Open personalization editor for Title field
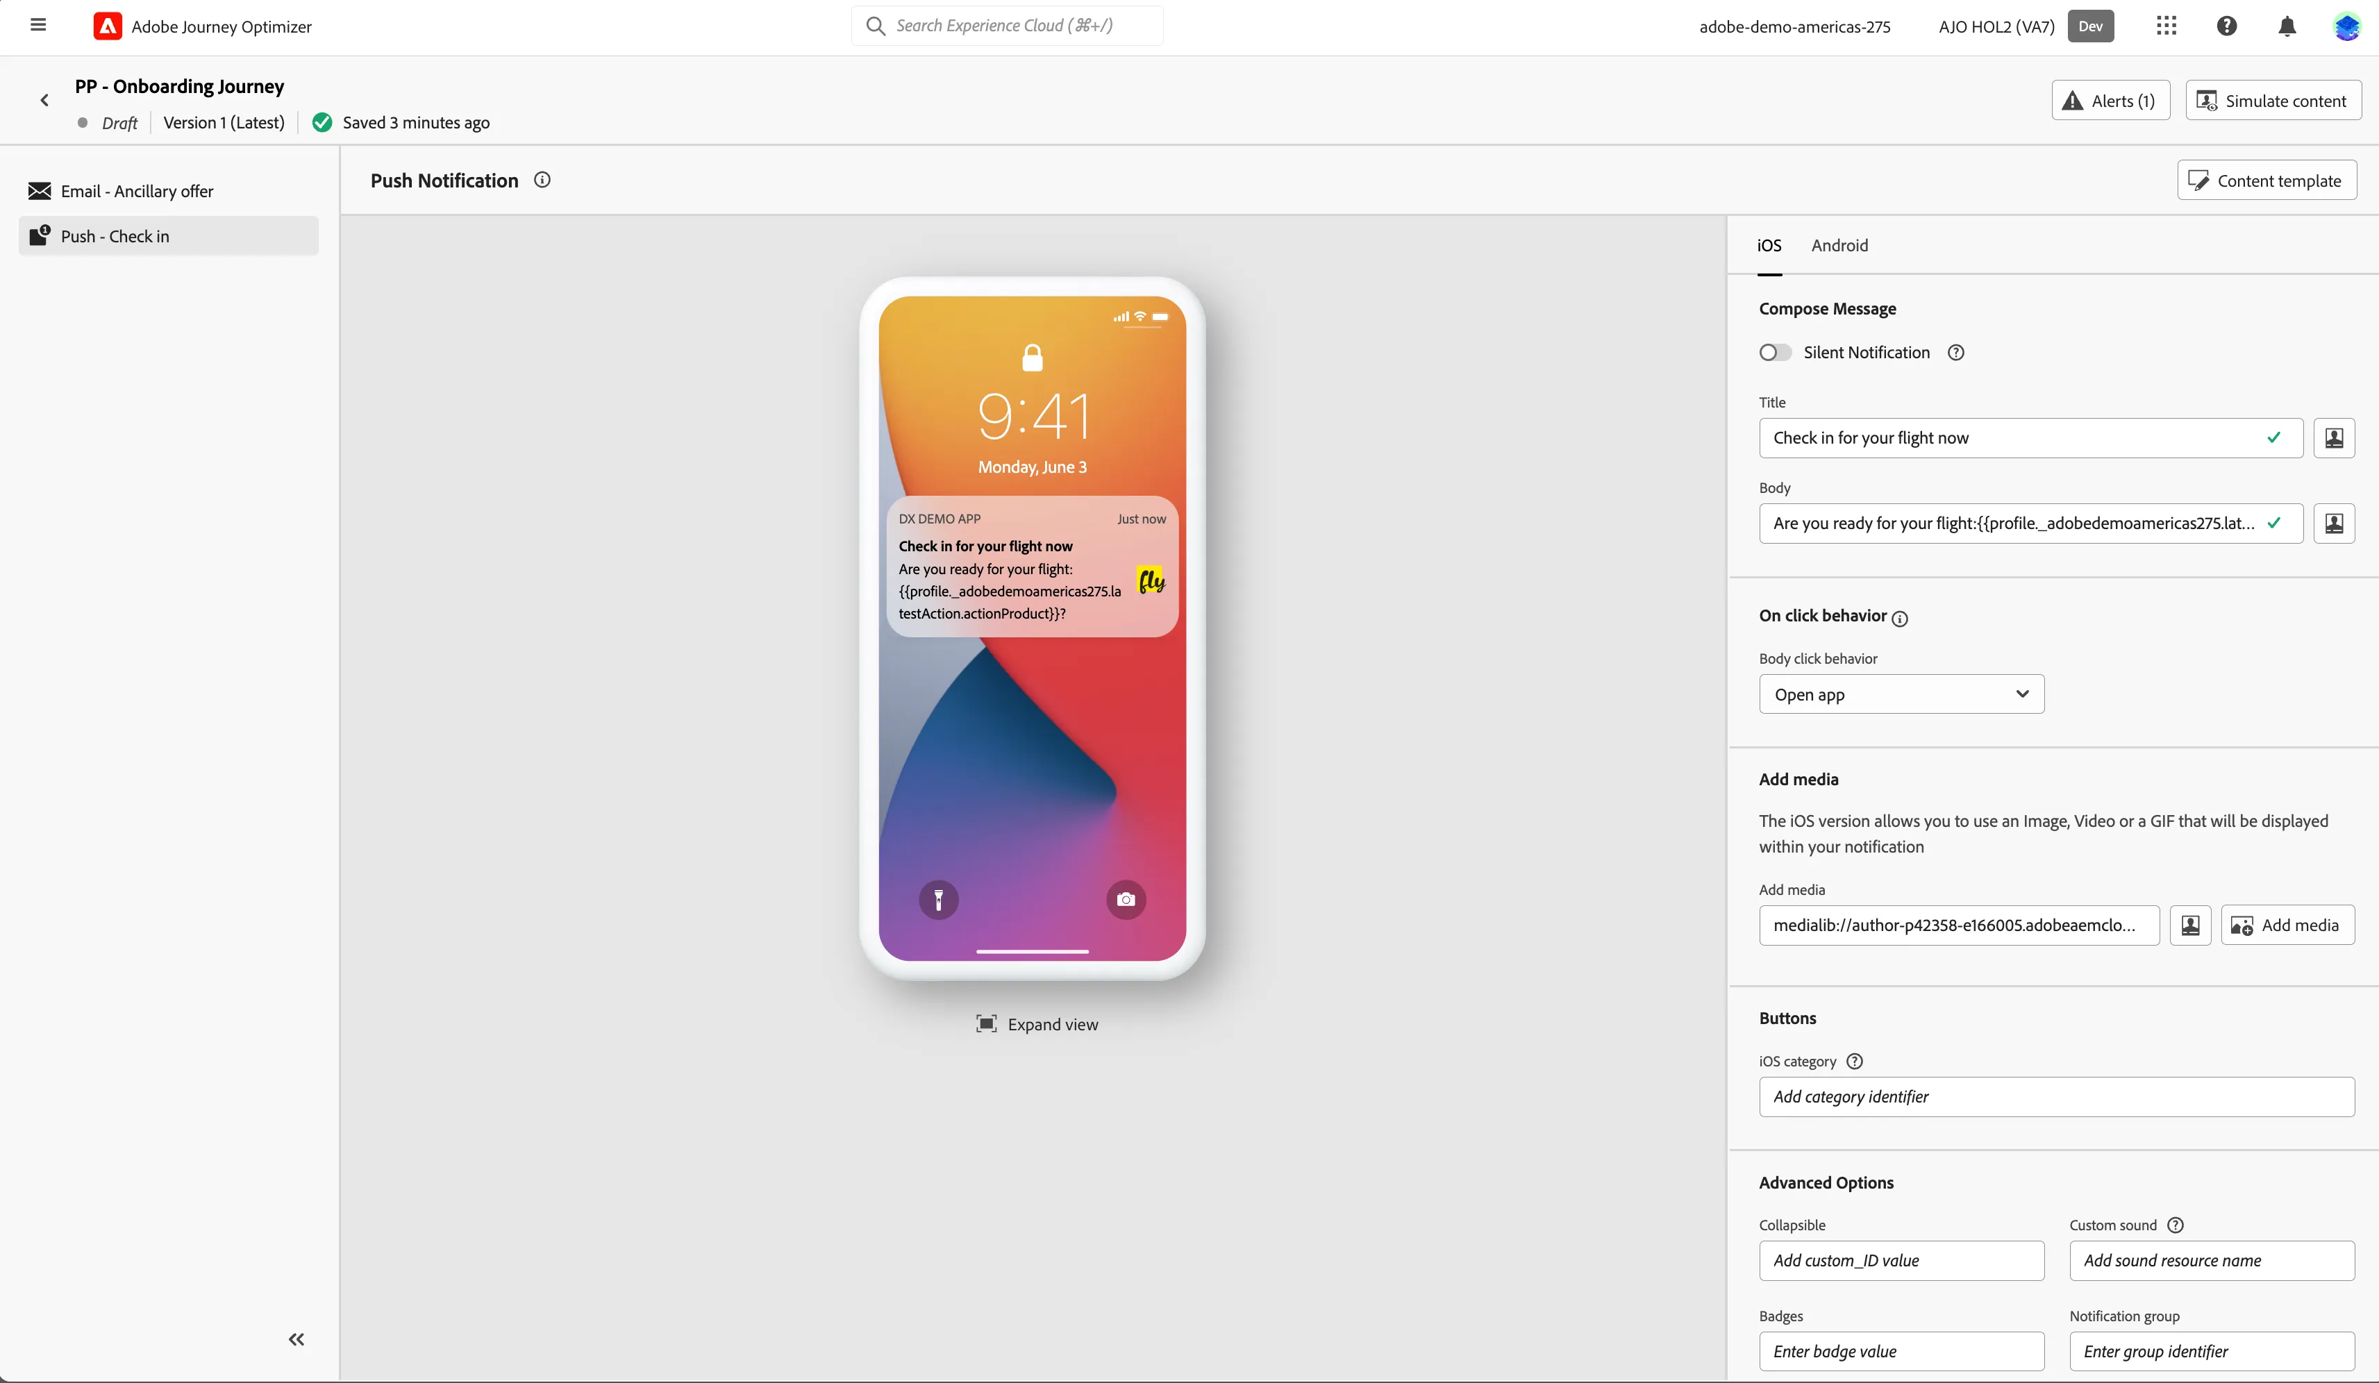 (2334, 438)
